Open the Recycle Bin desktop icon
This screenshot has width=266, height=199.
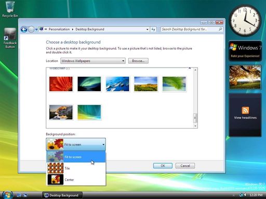(x=10, y=9)
